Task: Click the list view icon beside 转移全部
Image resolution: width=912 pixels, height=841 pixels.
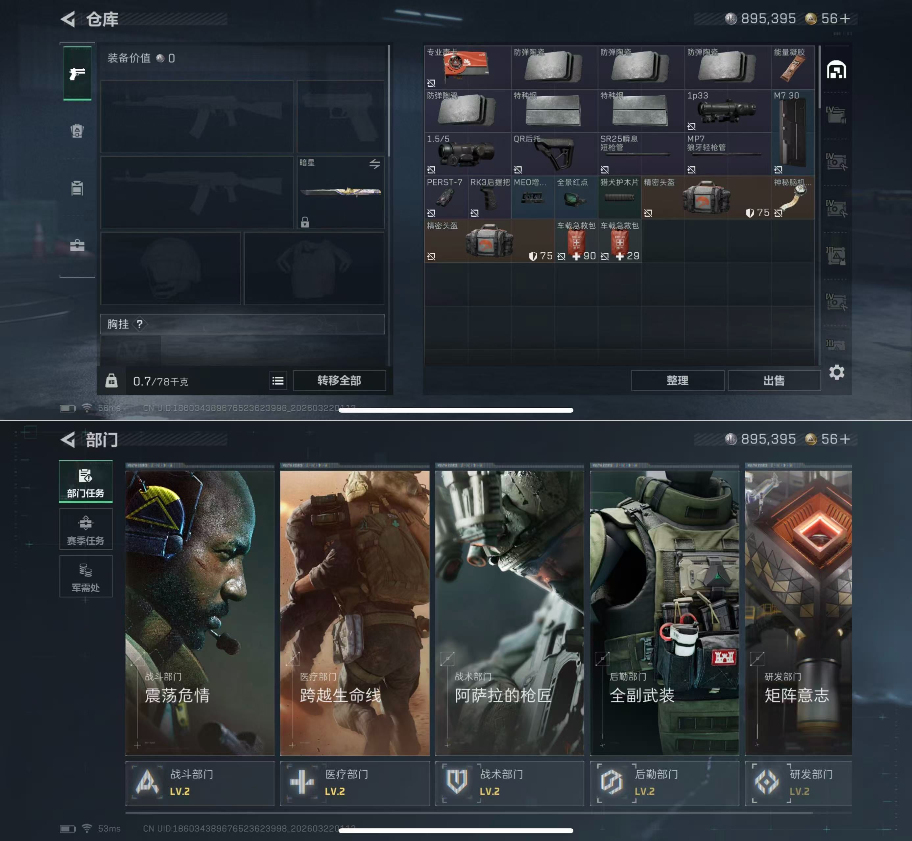Action: (x=278, y=381)
